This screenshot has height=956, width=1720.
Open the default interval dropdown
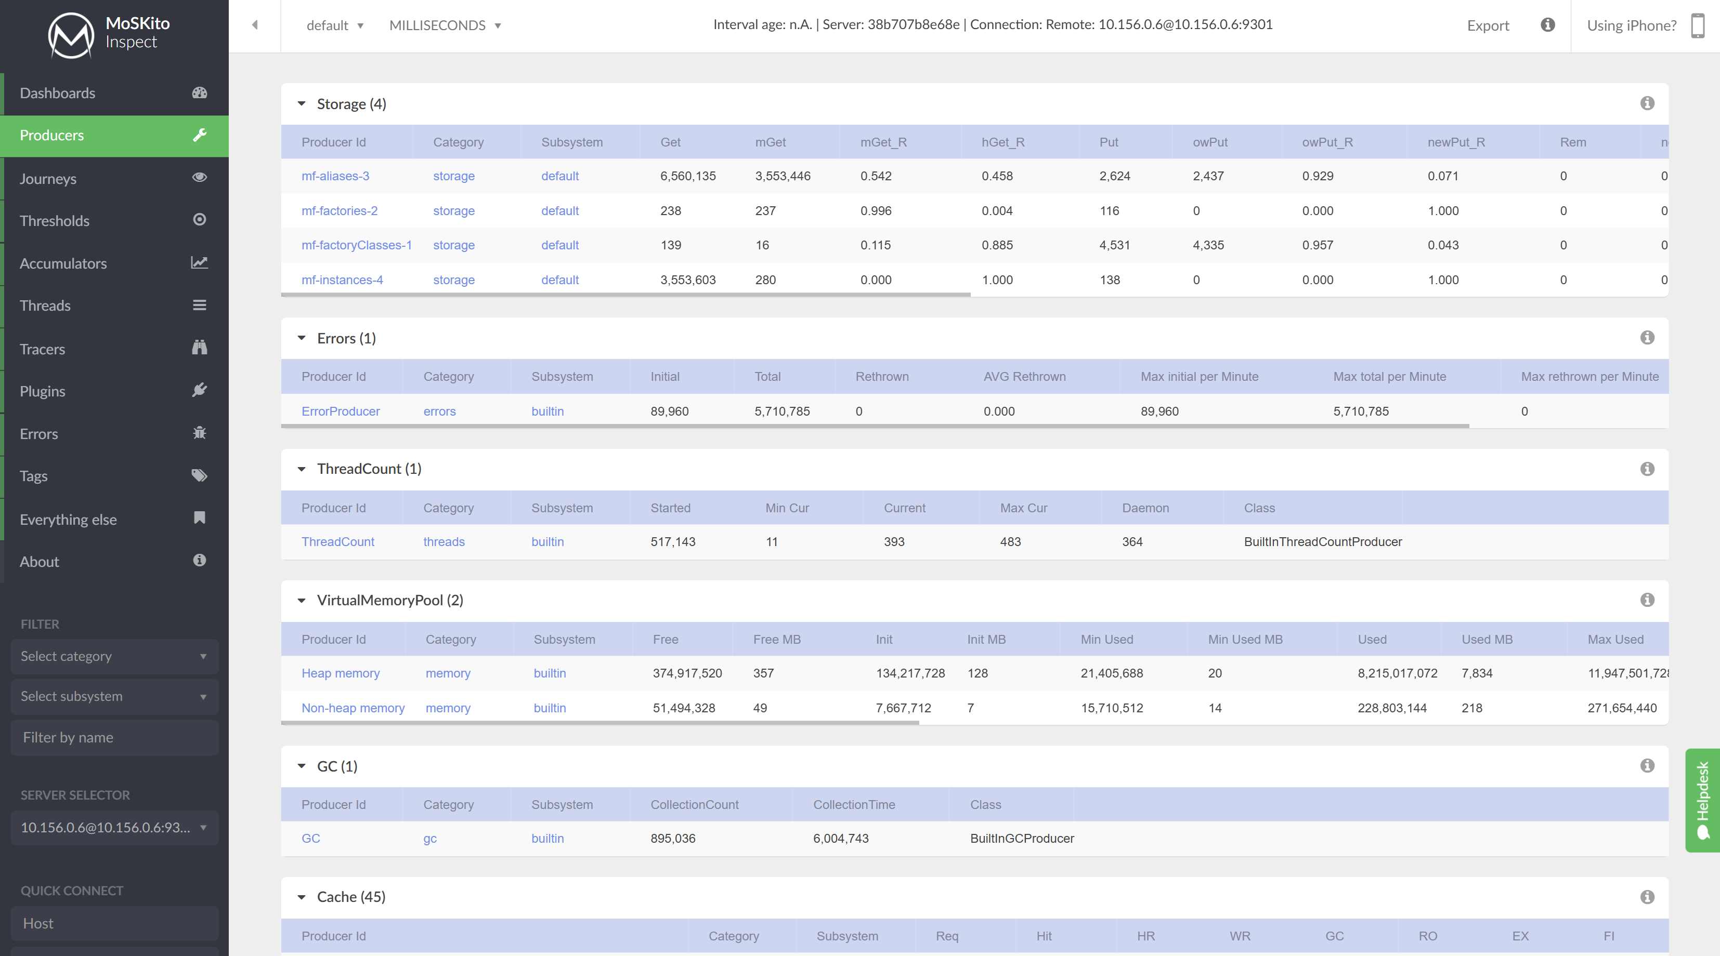[x=334, y=25]
